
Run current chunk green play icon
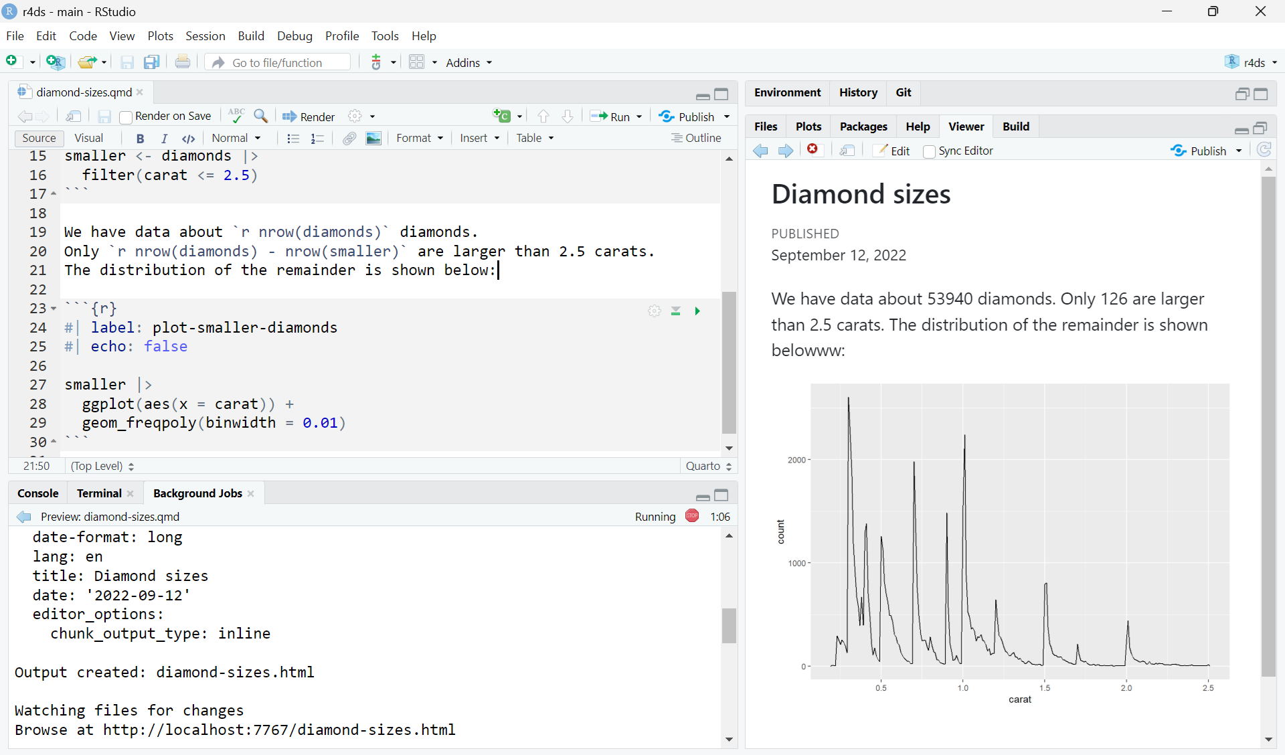[697, 311]
